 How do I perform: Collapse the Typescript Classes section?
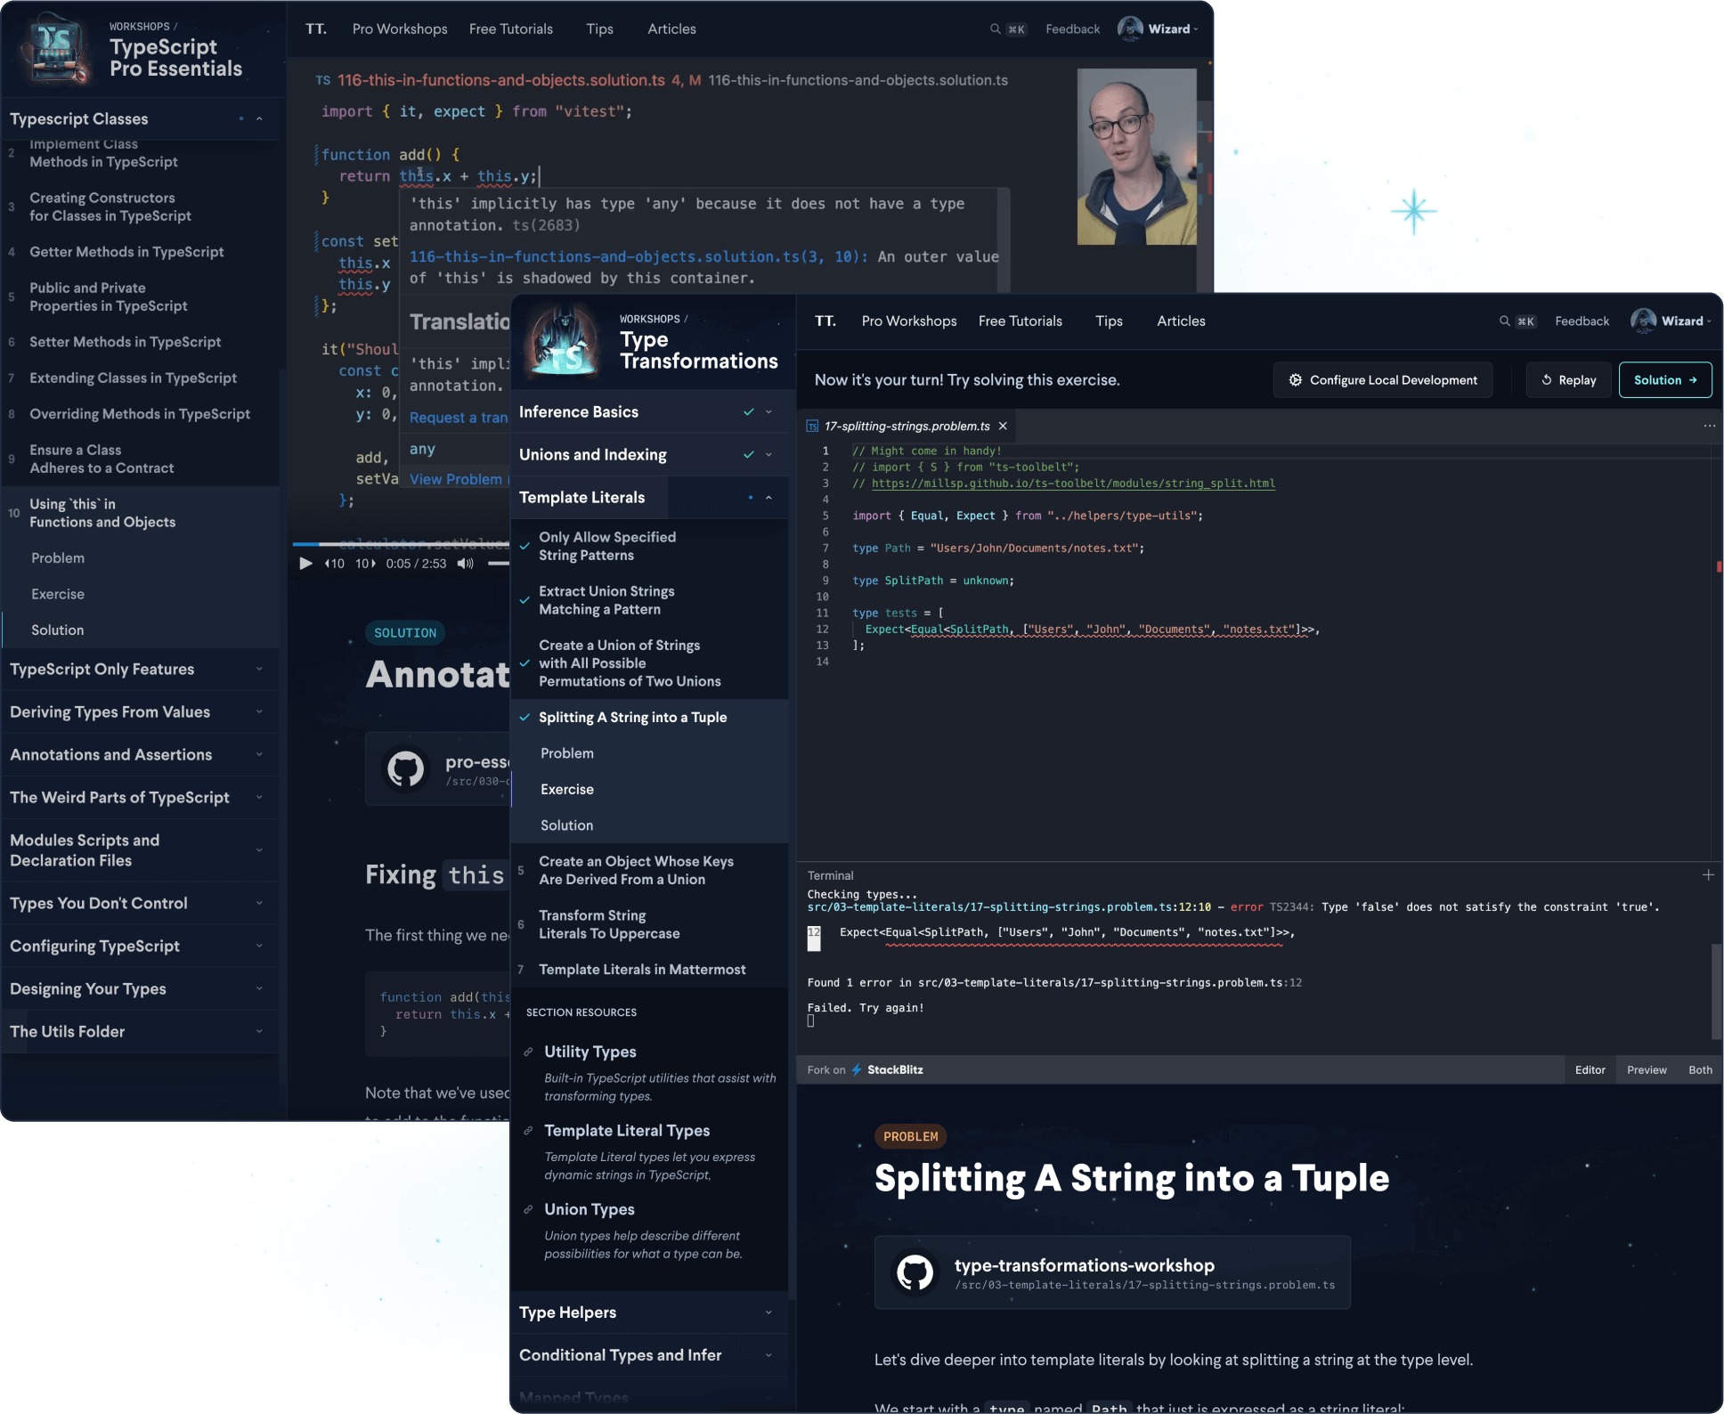point(140,119)
